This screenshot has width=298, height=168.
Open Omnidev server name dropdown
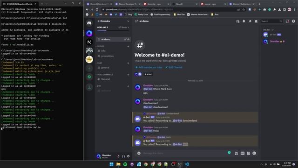[113, 21]
